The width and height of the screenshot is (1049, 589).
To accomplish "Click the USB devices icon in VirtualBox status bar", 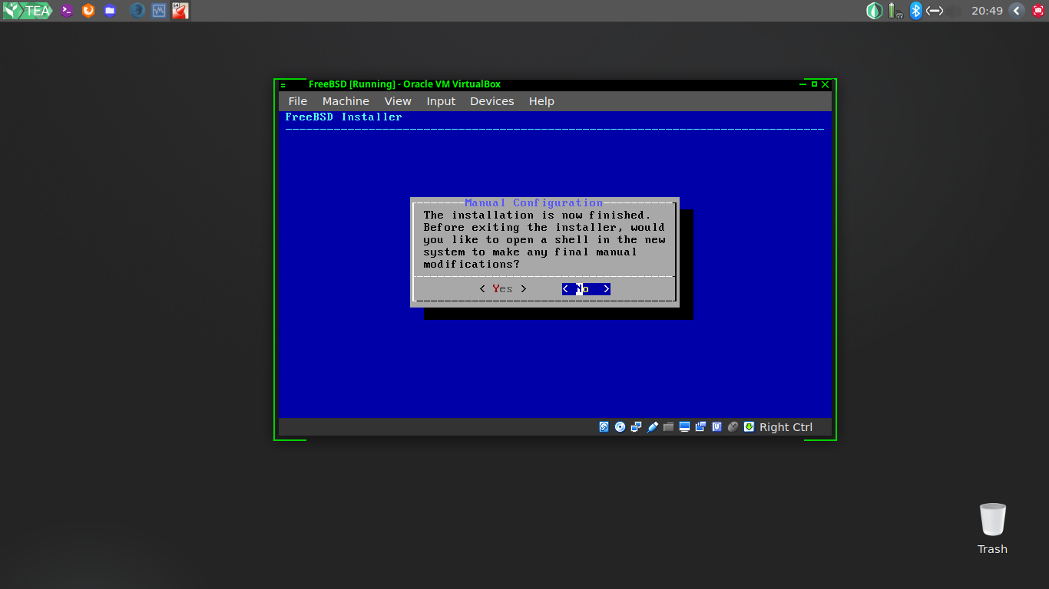I will click(x=653, y=427).
